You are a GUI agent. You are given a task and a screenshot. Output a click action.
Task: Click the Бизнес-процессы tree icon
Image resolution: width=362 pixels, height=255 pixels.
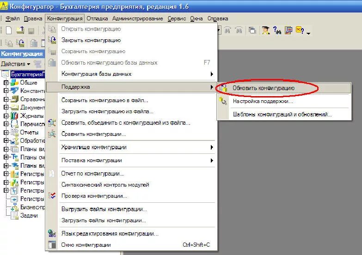tap(14, 207)
